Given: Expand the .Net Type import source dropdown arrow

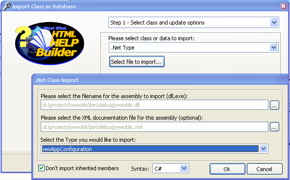Looking at the screenshot, I should [273, 48].
